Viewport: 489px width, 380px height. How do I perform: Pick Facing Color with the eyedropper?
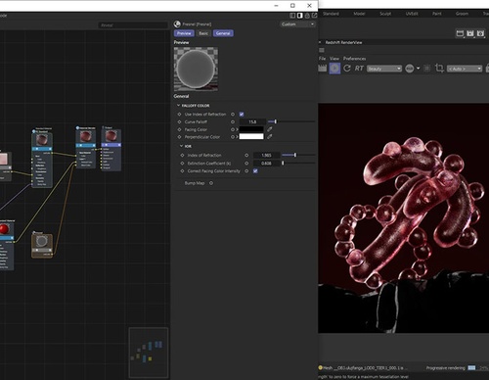(x=270, y=129)
